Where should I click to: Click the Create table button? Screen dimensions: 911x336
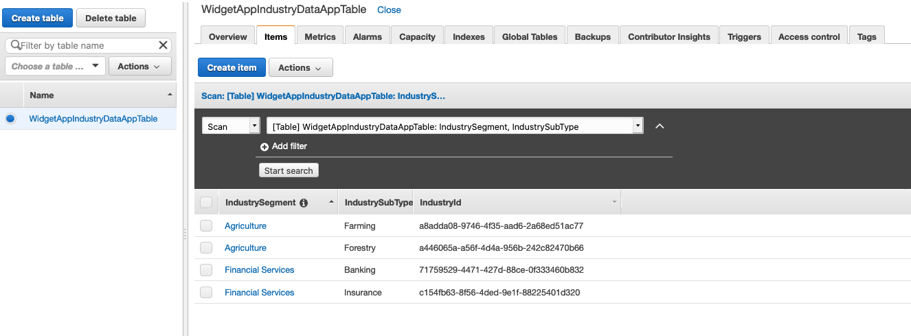pyautogui.click(x=37, y=18)
